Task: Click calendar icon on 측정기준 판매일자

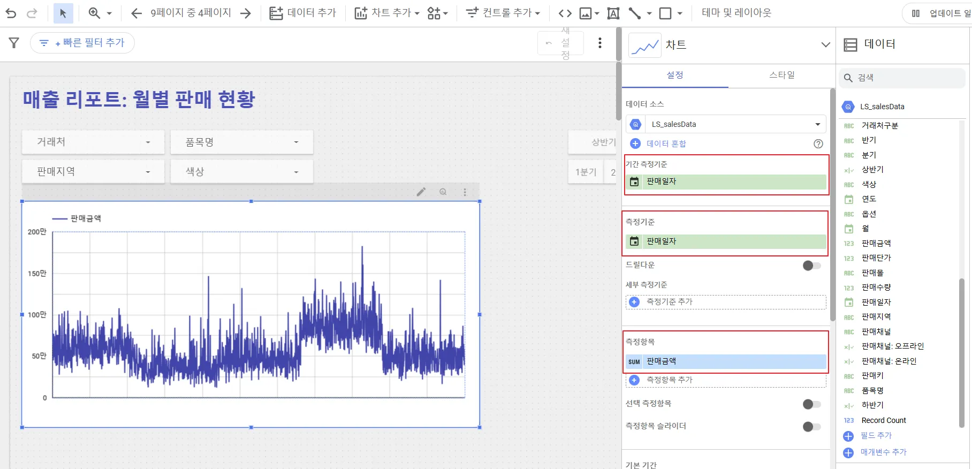Action: [634, 241]
